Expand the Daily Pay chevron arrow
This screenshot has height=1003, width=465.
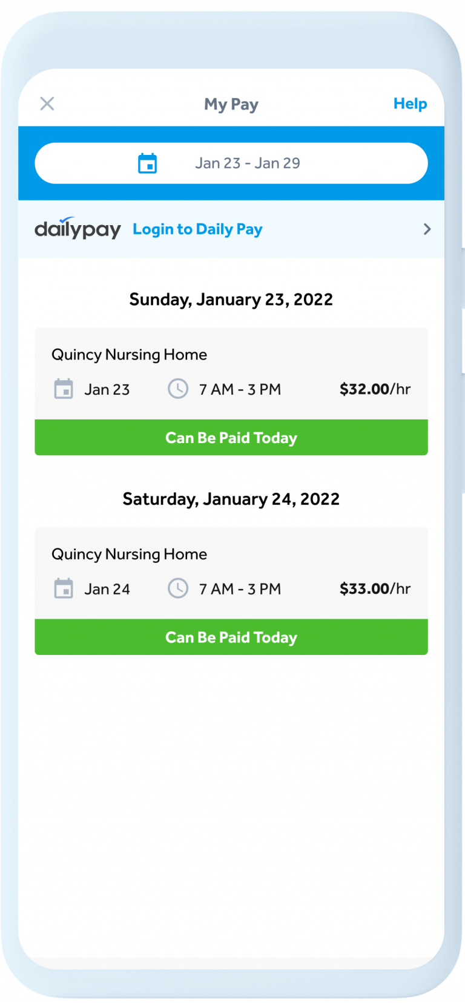427,229
